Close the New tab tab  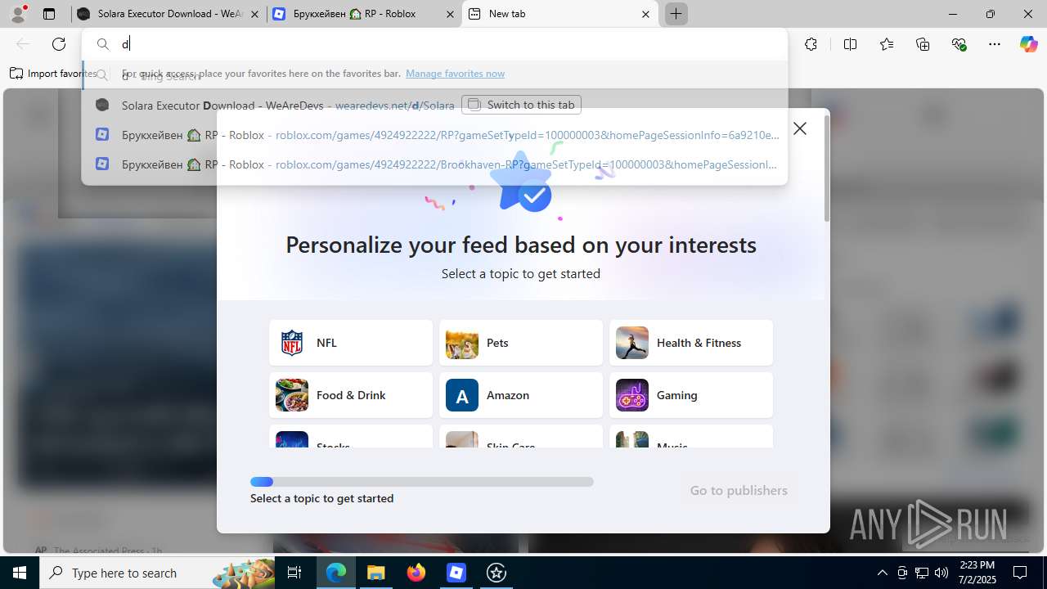coord(645,14)
